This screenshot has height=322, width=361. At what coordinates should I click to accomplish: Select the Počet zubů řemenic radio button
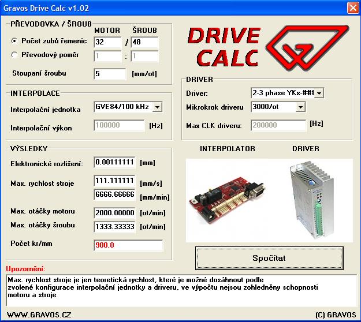(x=15, y=42)
